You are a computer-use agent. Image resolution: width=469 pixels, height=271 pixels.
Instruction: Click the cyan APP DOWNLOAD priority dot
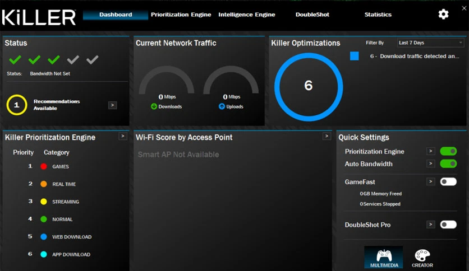coord(44,254)
